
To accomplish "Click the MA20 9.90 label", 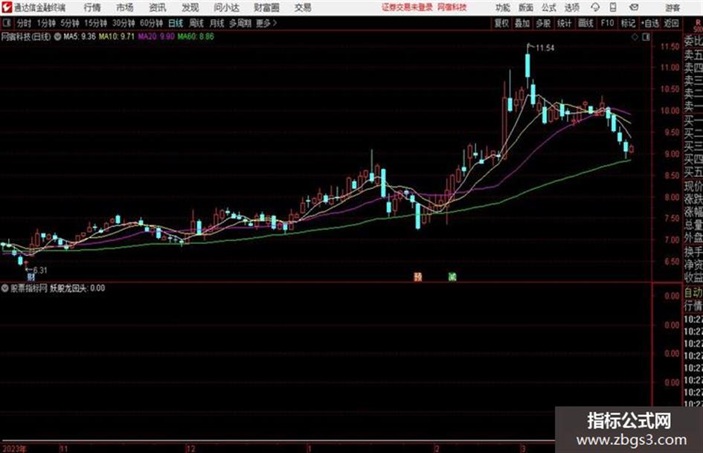I will [x=156, y=36].
